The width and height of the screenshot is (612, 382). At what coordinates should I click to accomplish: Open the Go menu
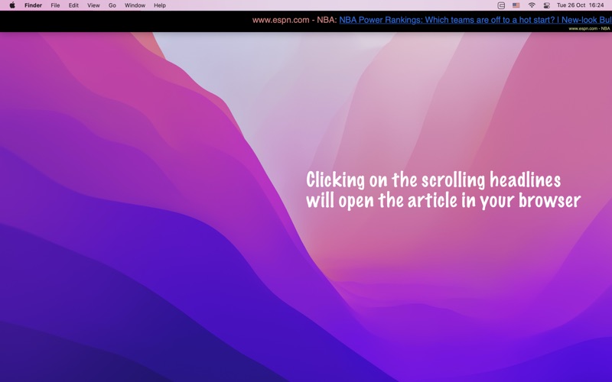pyautogui.click(x=112, y=5)
